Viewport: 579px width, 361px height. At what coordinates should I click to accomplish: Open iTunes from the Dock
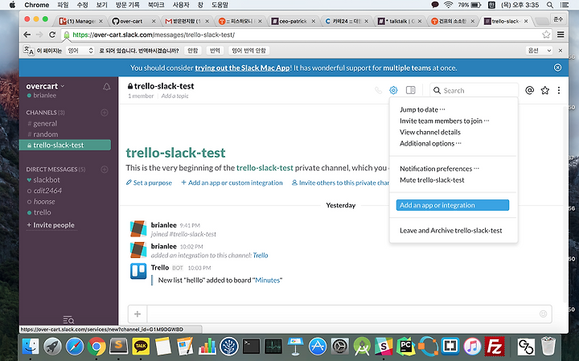click(x=472, y=347)
